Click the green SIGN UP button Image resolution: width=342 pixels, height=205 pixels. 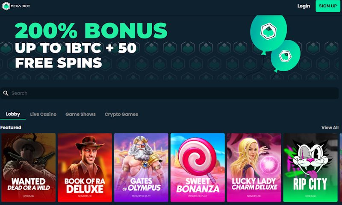[x=328, y=6]
